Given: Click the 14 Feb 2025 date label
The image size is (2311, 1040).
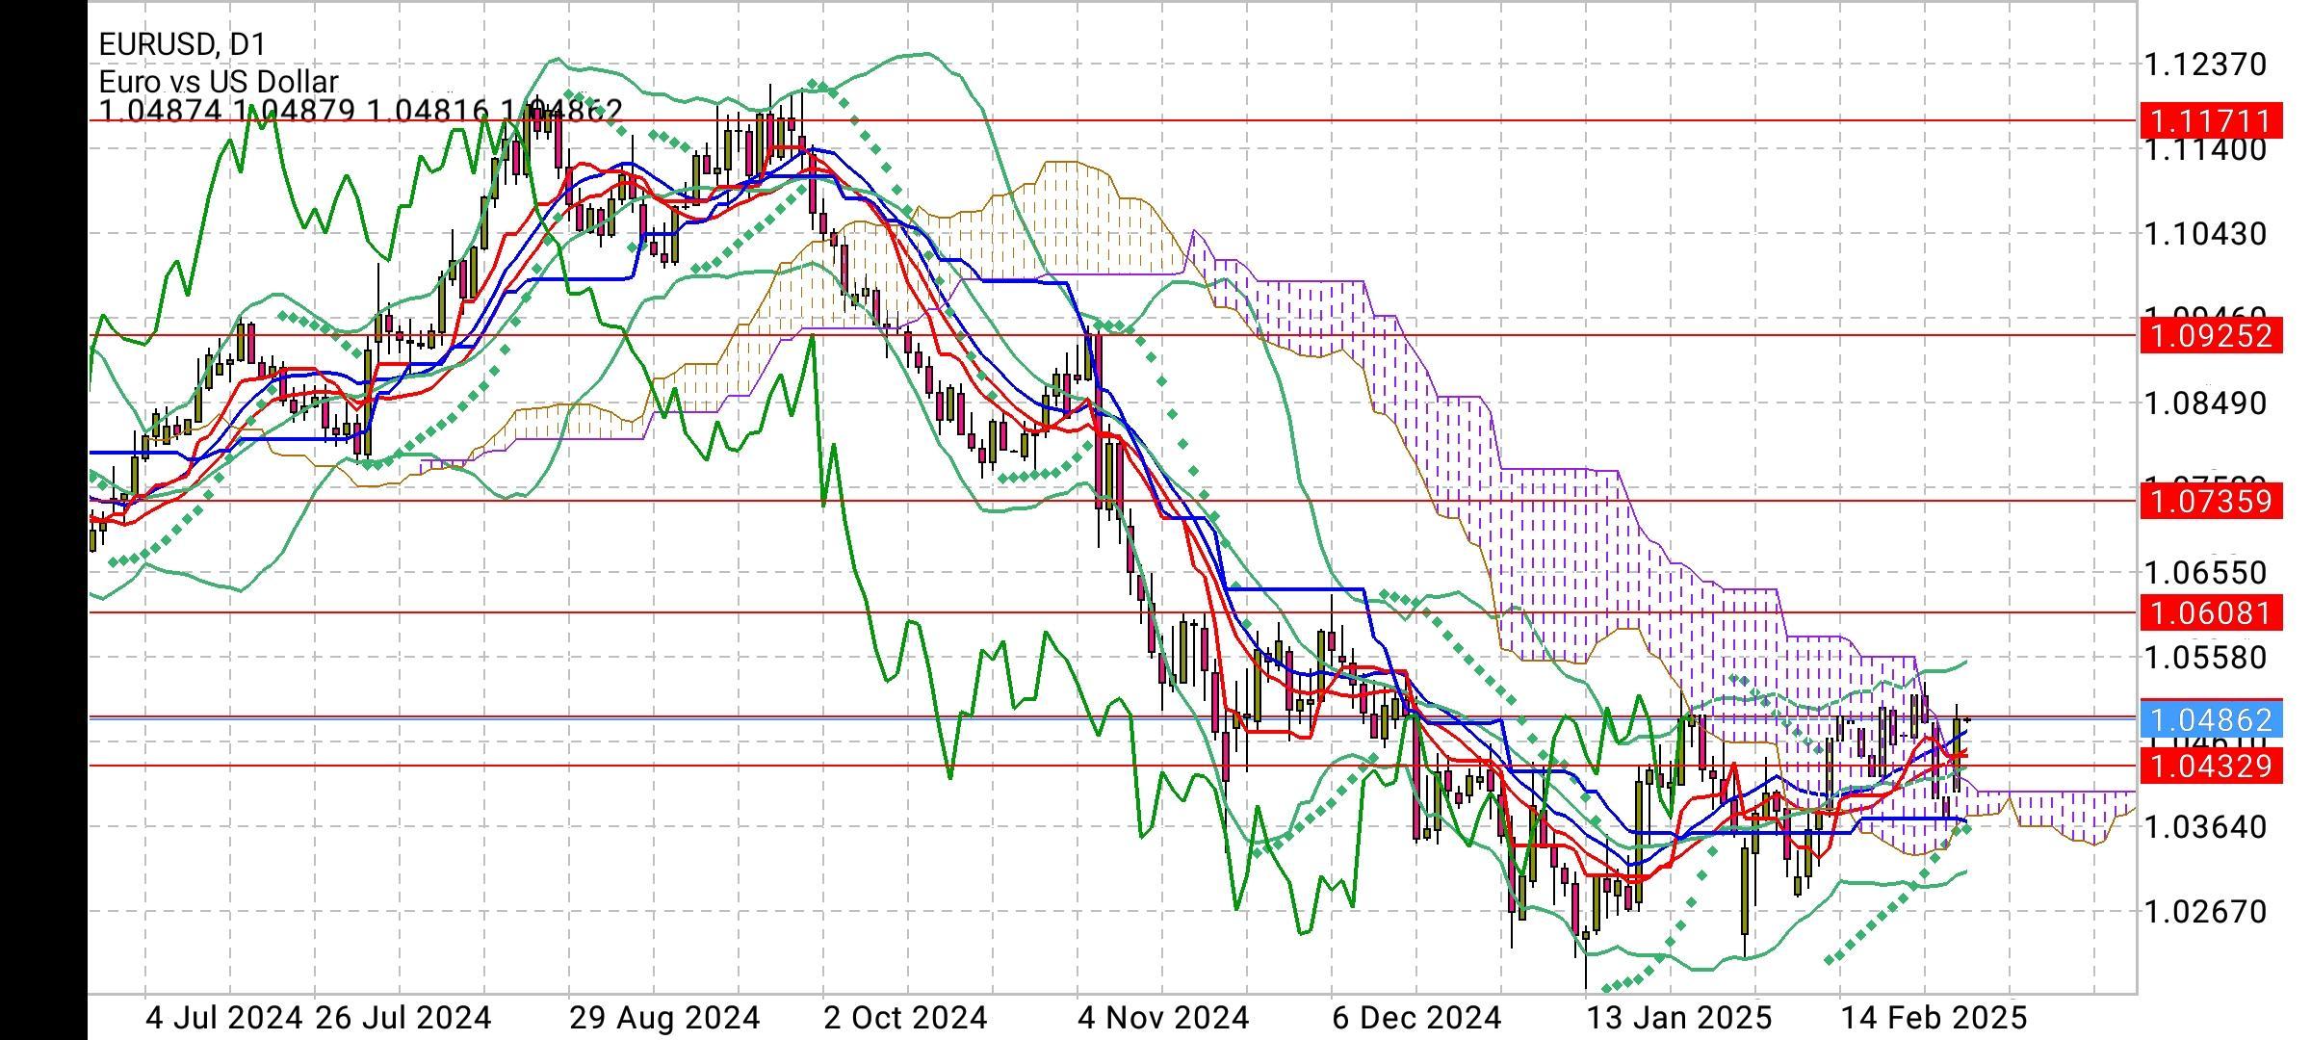Looking at the screenshot, I should (1934, 1018).
